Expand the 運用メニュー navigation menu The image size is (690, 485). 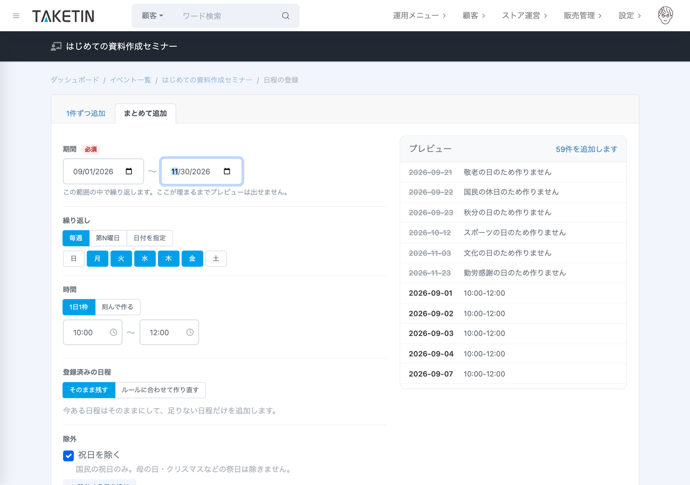pyautogui.click(x=419, y=16)
